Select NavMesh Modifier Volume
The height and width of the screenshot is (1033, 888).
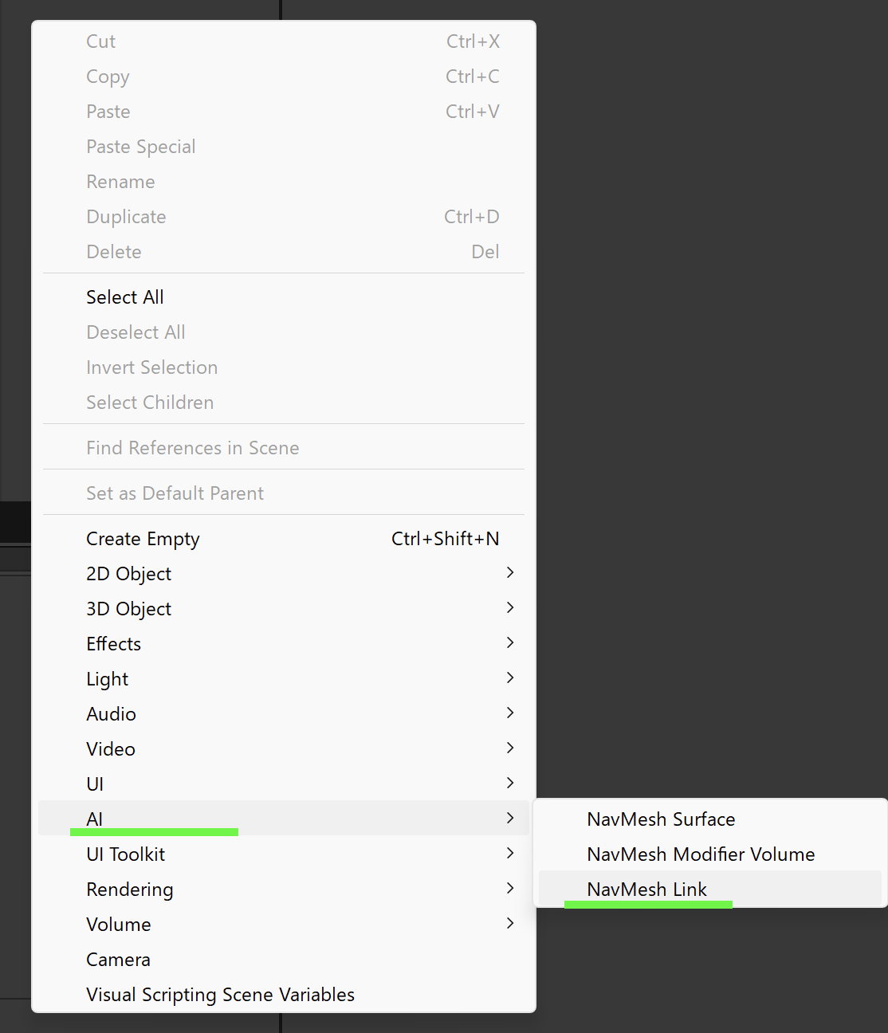(x=701, y=854)
